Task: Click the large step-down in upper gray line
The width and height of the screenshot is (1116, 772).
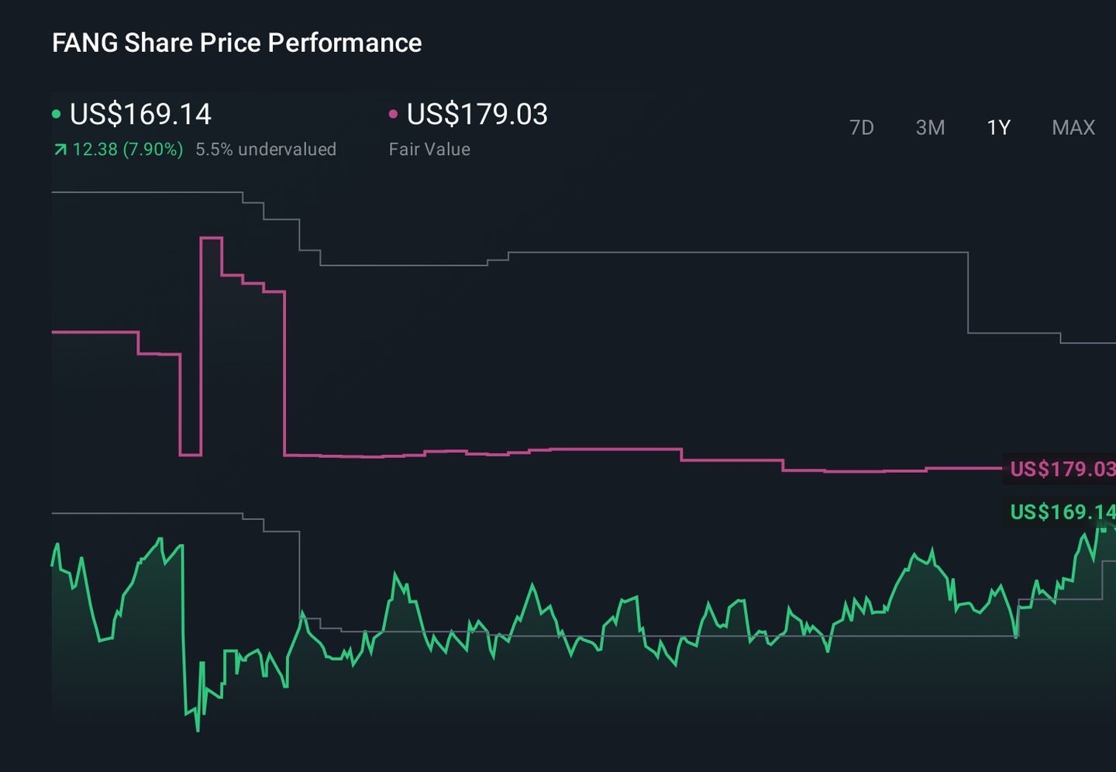Action: tap(968, 293)
